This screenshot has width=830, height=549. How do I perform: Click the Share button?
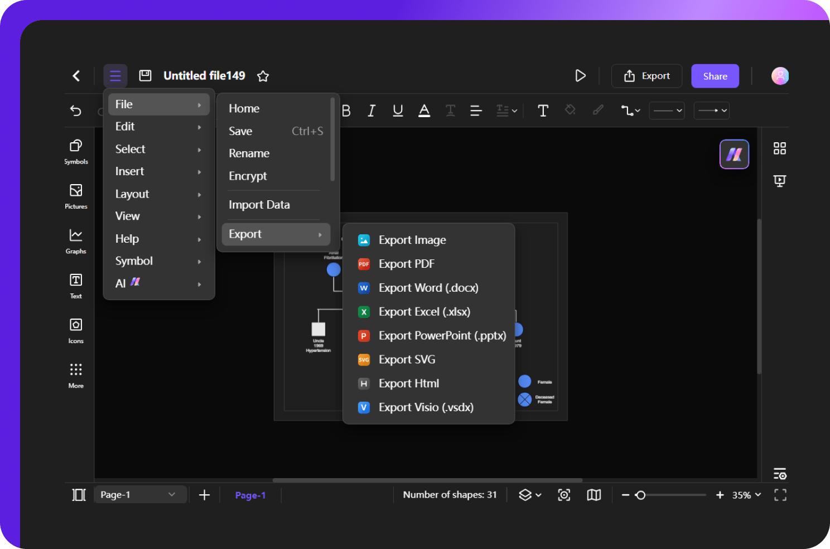click(x=715, y=76)
